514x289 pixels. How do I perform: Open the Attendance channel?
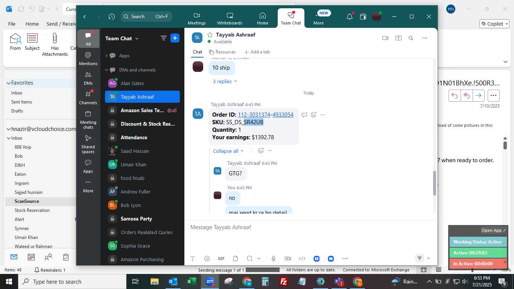pos(142,137)
